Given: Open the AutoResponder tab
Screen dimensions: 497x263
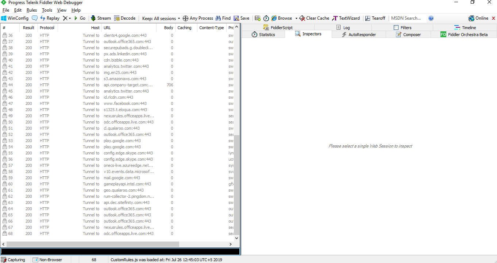Looking at the screenshot, I should [x=359, y=34].
